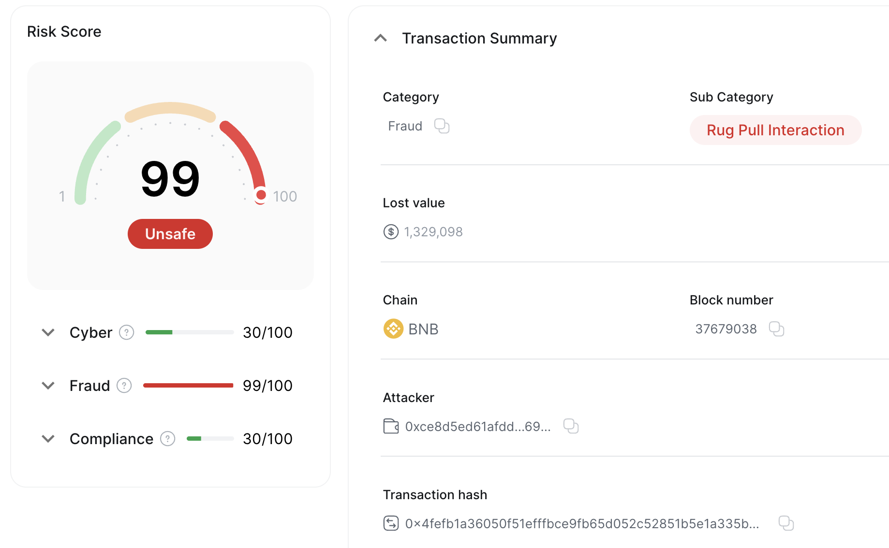Click the dollar icon next to lost value
The height and width of the screenshot is (548, 889).
tap(390, 232)
